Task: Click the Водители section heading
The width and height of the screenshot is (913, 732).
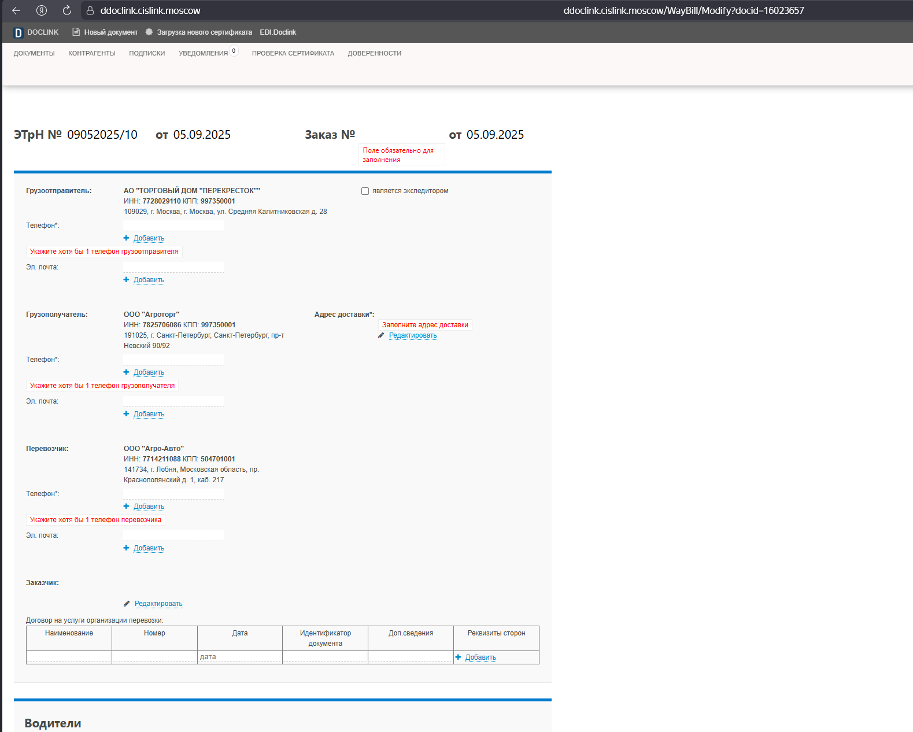Action: [x=53, y=723]
